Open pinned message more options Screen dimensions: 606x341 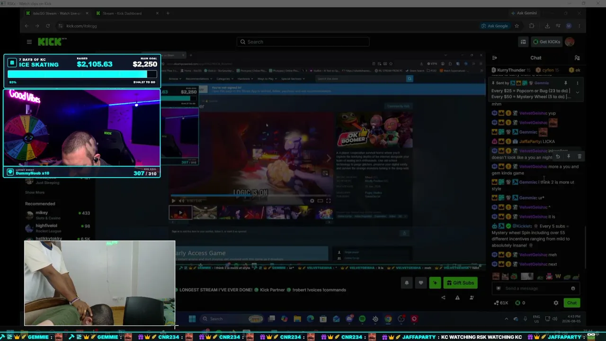click(x=577, y=83)
